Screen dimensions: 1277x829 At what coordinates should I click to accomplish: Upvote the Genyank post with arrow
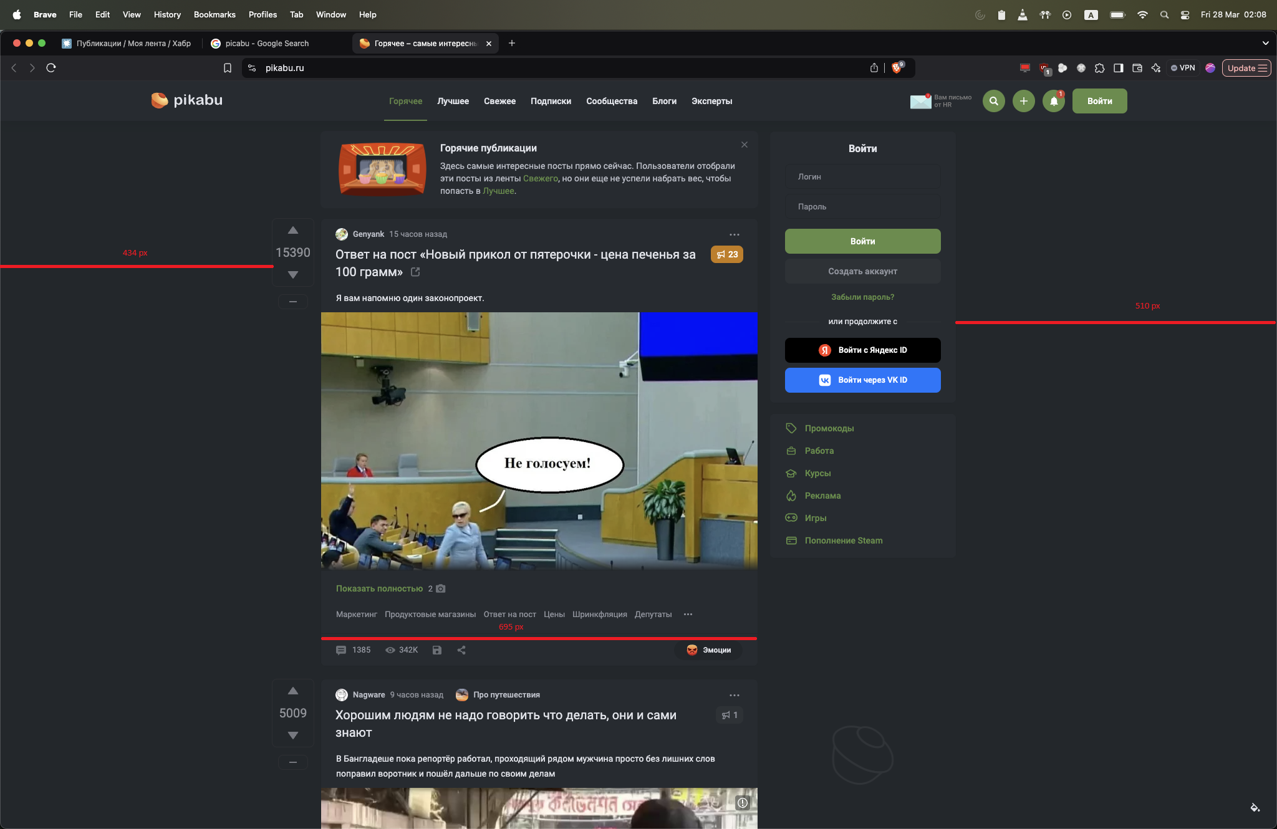pyautogui.click(x=292, y=231)
